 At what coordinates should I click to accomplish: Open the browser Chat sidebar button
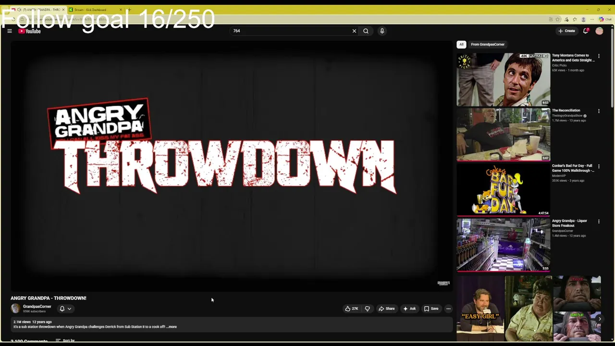tap(605, 19)
